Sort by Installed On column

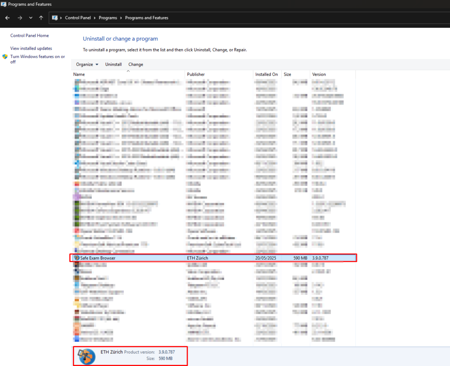click(x=267, y=74)
